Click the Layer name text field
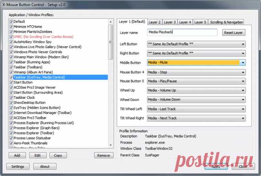This screenshot has height=176, width=261. coord(182,32)
